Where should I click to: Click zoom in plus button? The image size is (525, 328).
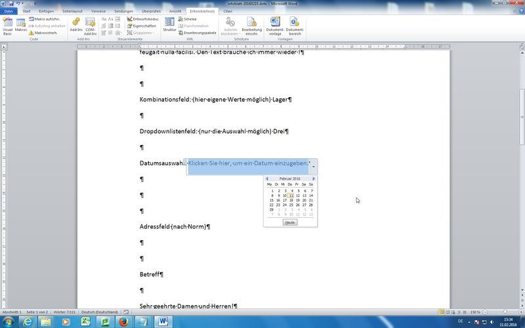point(522,312)
